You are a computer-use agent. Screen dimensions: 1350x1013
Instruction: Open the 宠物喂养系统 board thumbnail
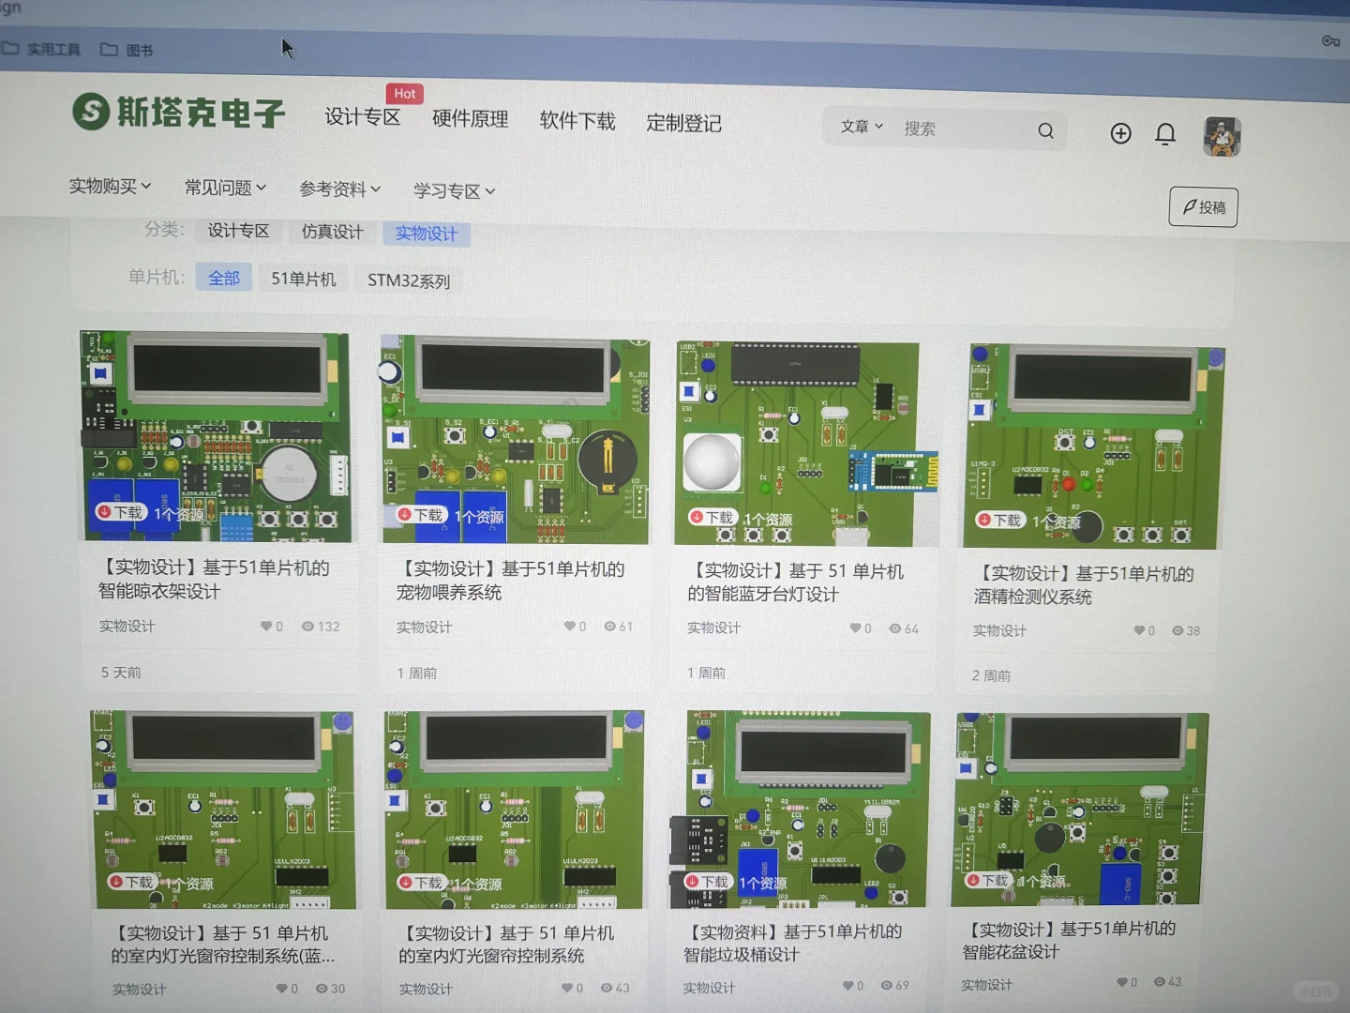(515, 439)
